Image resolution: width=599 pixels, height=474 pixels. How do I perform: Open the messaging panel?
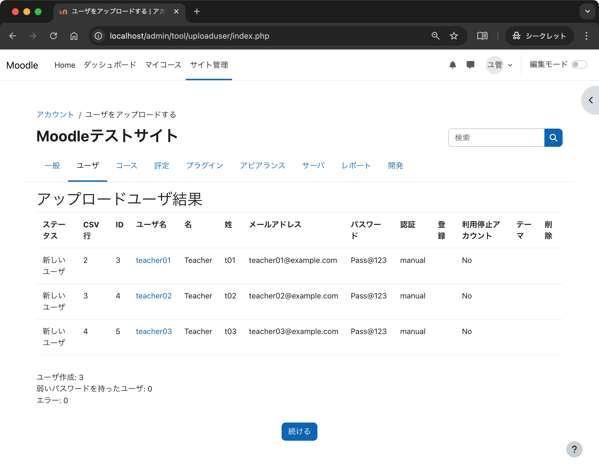point(470,65)
